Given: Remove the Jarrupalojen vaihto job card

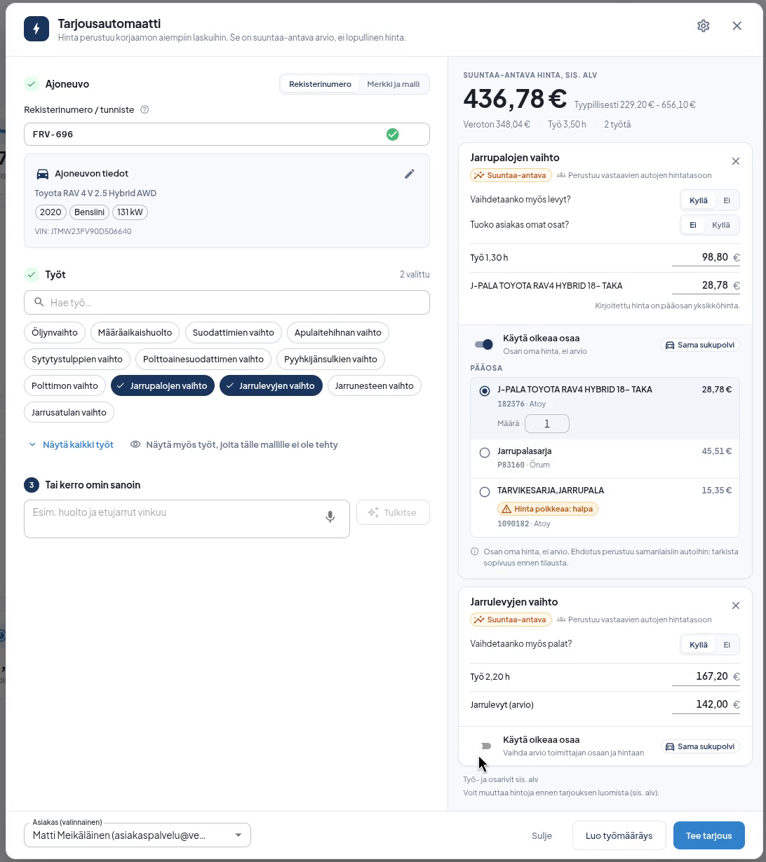Looking at the screenshot, I should click(735, 161).
